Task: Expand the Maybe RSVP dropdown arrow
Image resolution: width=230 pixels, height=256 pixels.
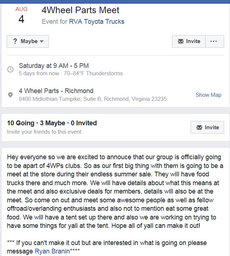Action: point(42,41)
